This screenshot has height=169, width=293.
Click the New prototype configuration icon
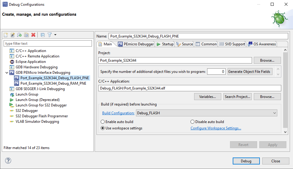coord(13,35)
